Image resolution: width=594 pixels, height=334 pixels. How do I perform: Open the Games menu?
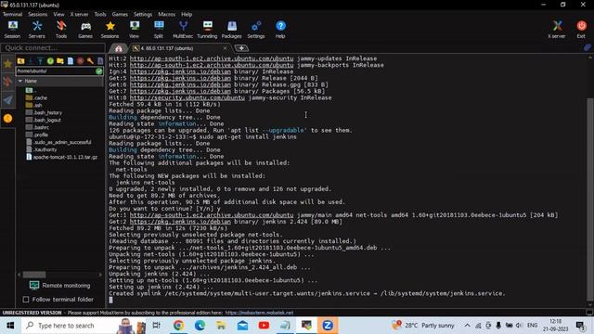pos(120,15)
